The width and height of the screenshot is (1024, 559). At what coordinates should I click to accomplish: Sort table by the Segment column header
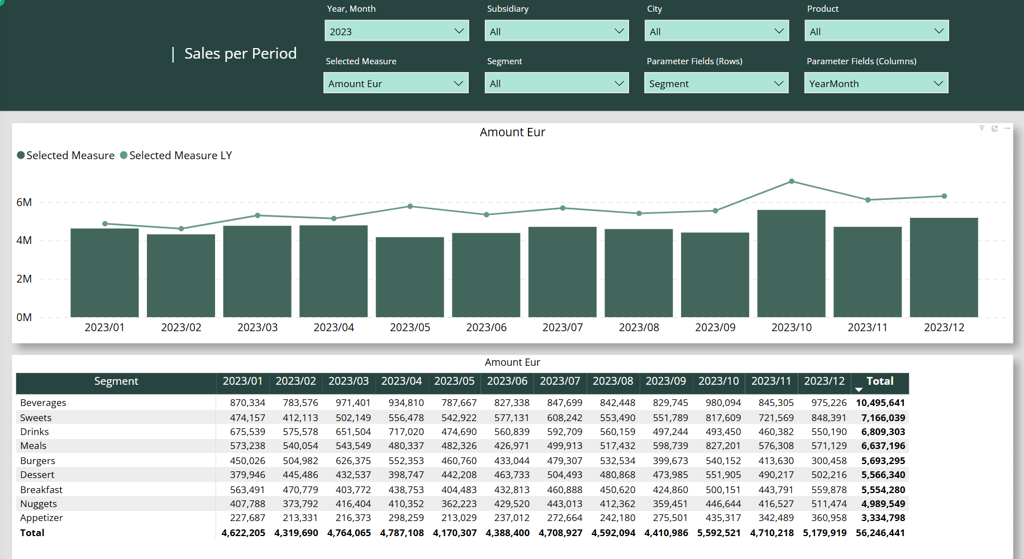pyautogui.click(x=116, y=381)
